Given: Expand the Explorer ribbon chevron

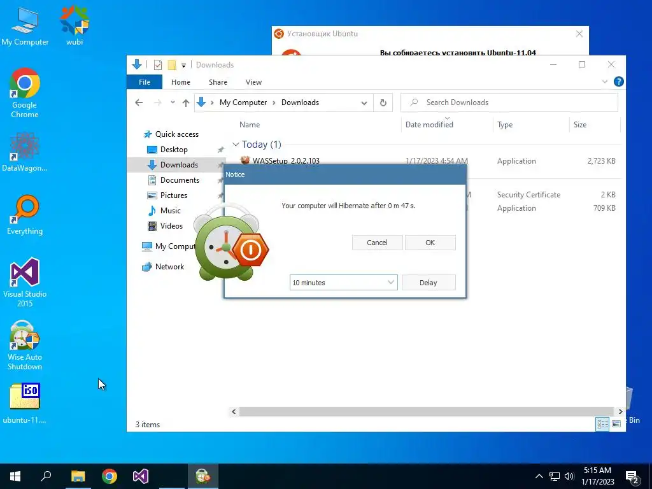Looking at the screenshot, I should click(605, 82).
